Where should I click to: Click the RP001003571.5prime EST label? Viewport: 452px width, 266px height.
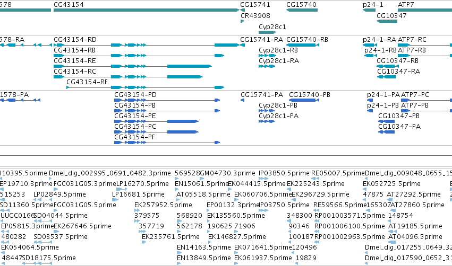point(349,216)
